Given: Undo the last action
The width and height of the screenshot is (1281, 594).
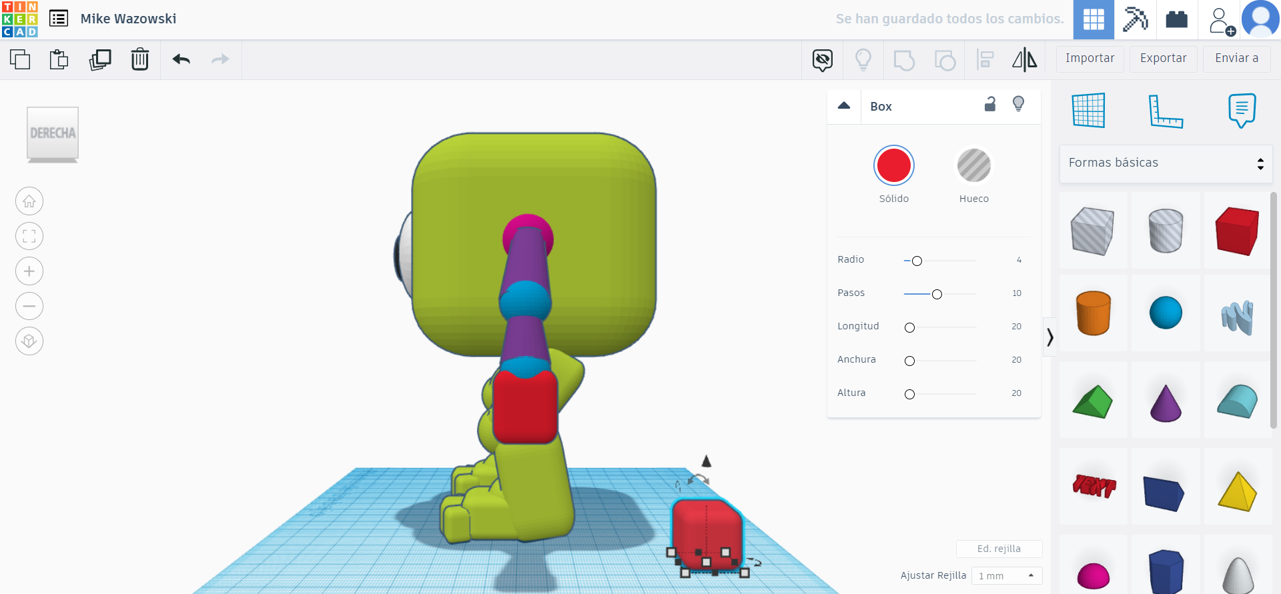Looking at the screenshot, I should (x=181, y=59).
